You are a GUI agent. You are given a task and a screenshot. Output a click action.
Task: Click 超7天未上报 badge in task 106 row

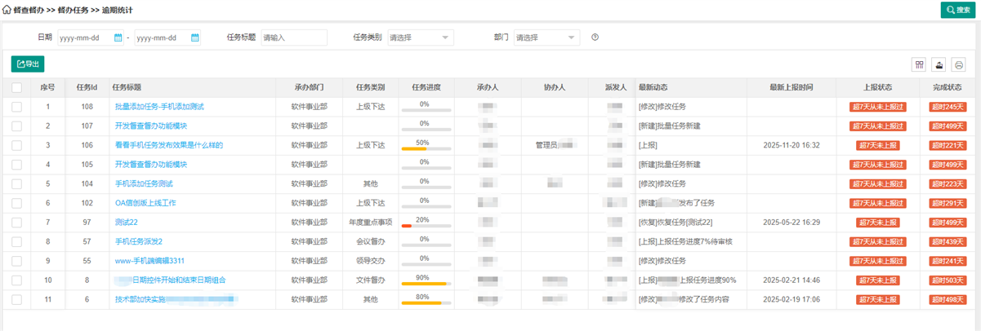pyautogui.click(x=878, y=145)
